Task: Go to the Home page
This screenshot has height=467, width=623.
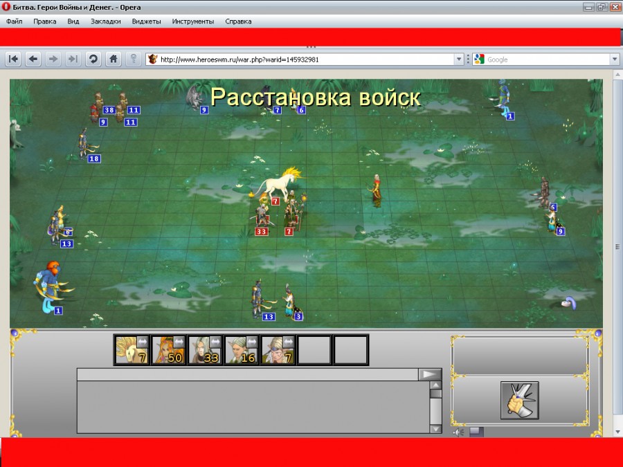Action: (114, 59)
